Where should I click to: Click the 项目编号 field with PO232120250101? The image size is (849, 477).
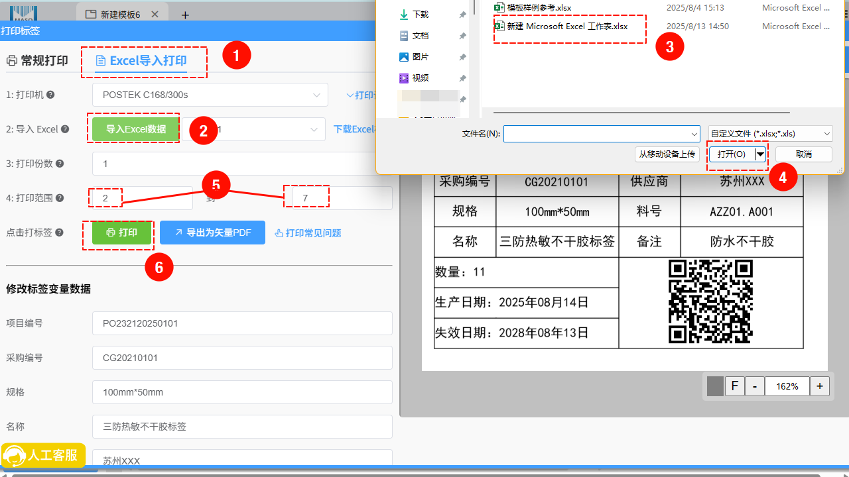pyautogui.click(x=242, y=323)
